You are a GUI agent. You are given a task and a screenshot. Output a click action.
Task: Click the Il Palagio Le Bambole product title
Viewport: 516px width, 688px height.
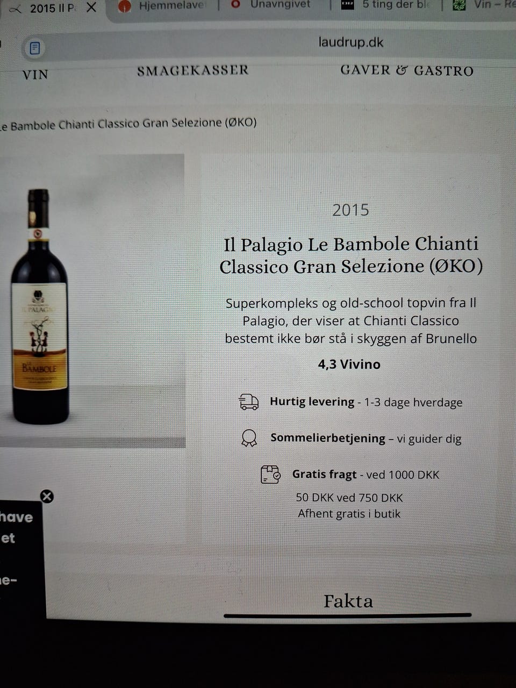coord(351,255)
